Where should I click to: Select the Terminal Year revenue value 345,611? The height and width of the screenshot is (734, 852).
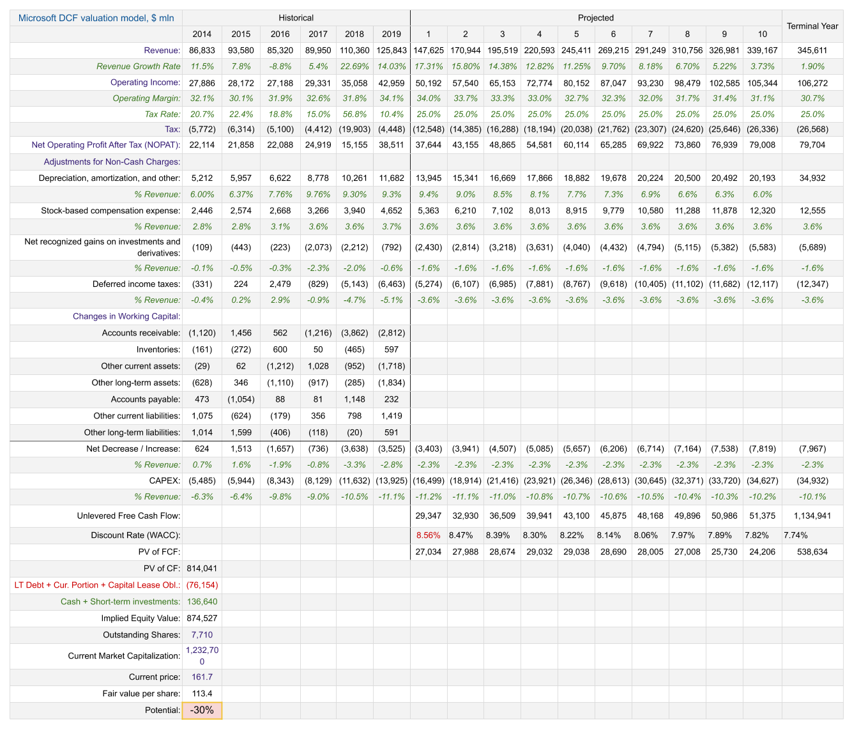[x=812, y=50]
